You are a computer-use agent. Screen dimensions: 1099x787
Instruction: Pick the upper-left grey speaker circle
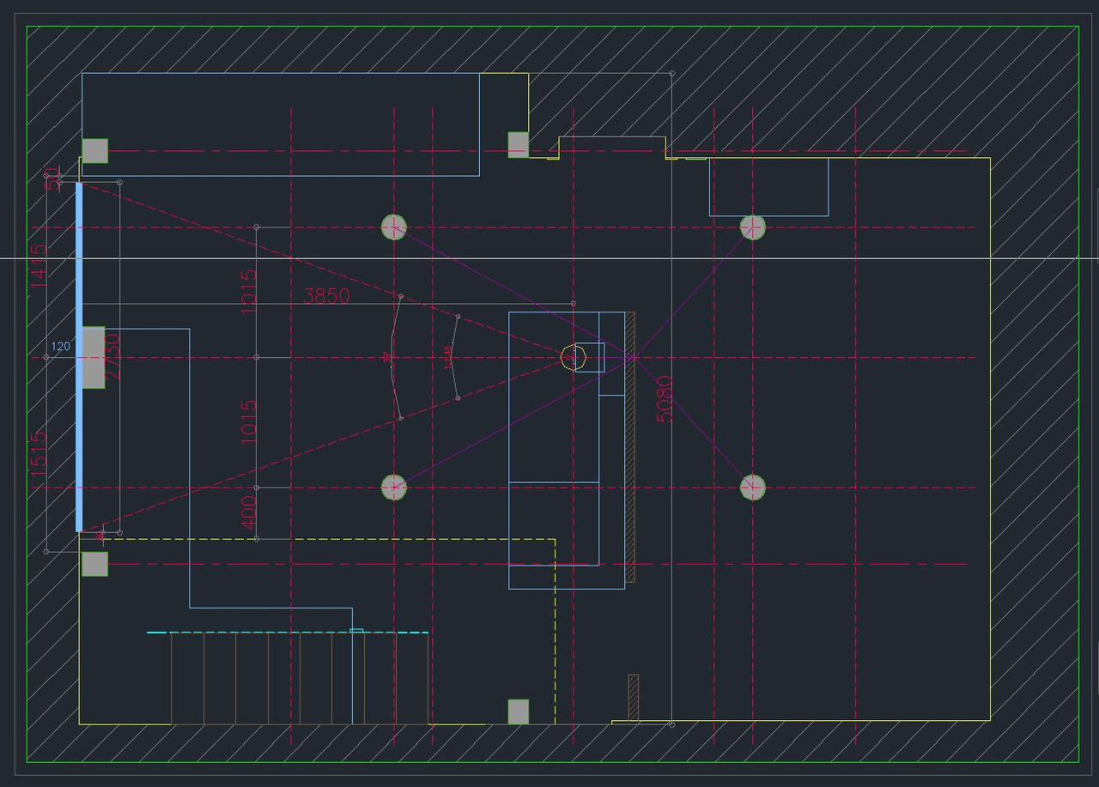pyautogui.click(x=394, y=227)
